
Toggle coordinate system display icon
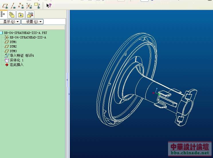[x=29, y=5]
